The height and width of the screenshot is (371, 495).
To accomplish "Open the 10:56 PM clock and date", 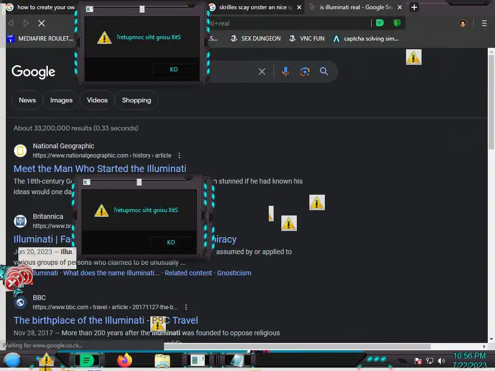I will click(x=469, y=360).
